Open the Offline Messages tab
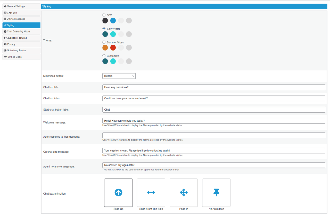Screen dimensions: 330x215 pos(21,19)
